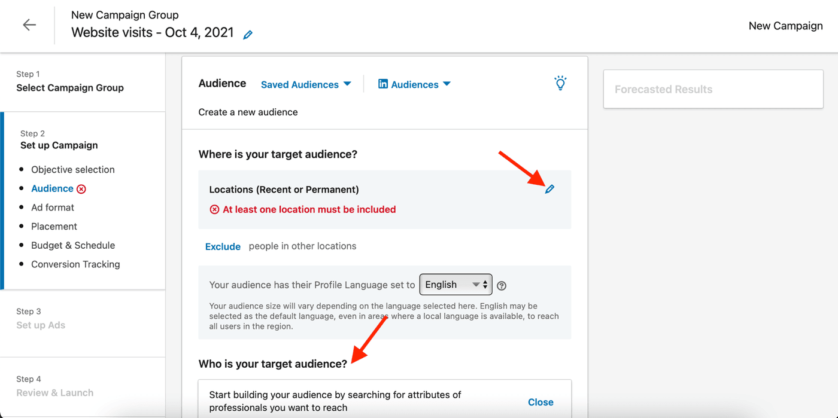Image resolution: width=838 pixels, height=418 pixels.
Task: Edit the campaign group name using the pencil icon
Action: [x=248, y=34]
